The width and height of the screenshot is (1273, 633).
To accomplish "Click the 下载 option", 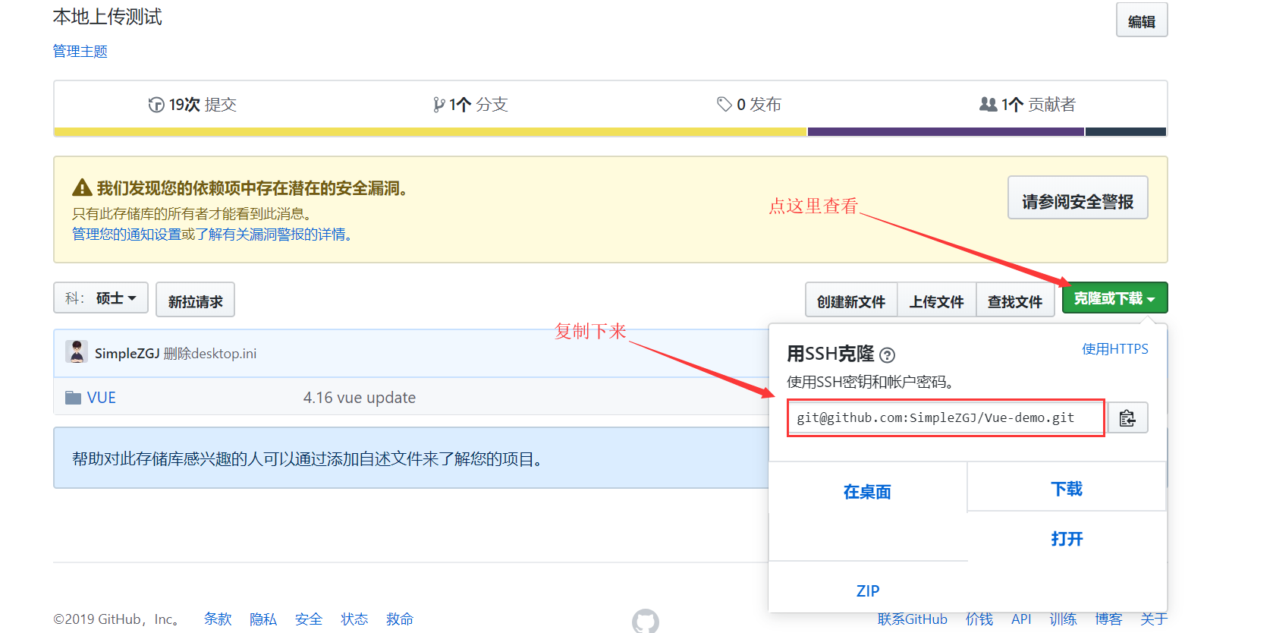I will coord(1067,489).
